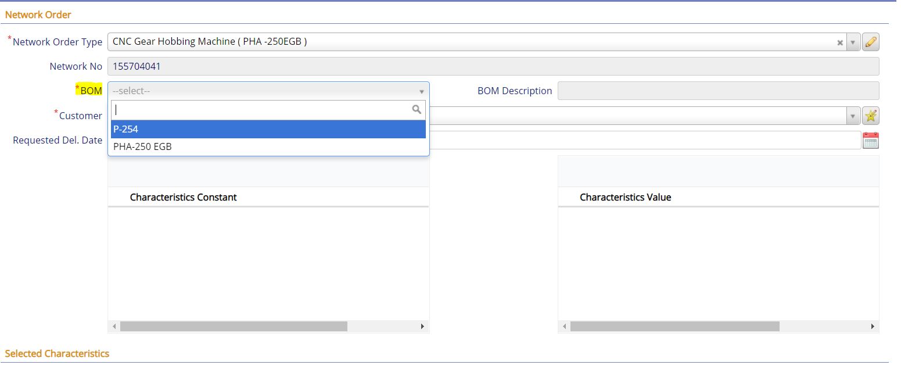Click the BOM Description label

click(x=515, y=91)
